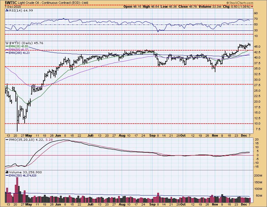Click the -10 level on PMO axis

[x=256, y=163]
